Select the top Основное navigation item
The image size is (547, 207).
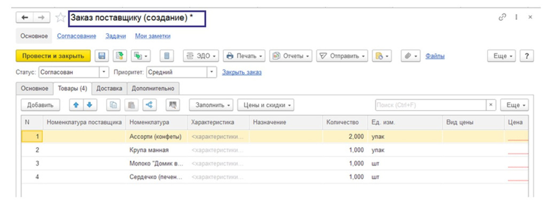[x=34, y=36]
